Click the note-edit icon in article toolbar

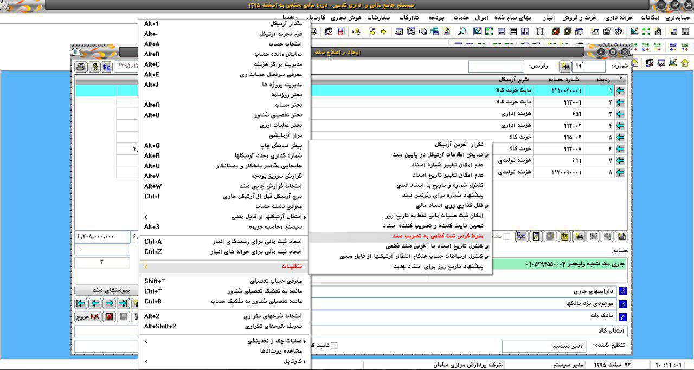(x=536, y=236)
